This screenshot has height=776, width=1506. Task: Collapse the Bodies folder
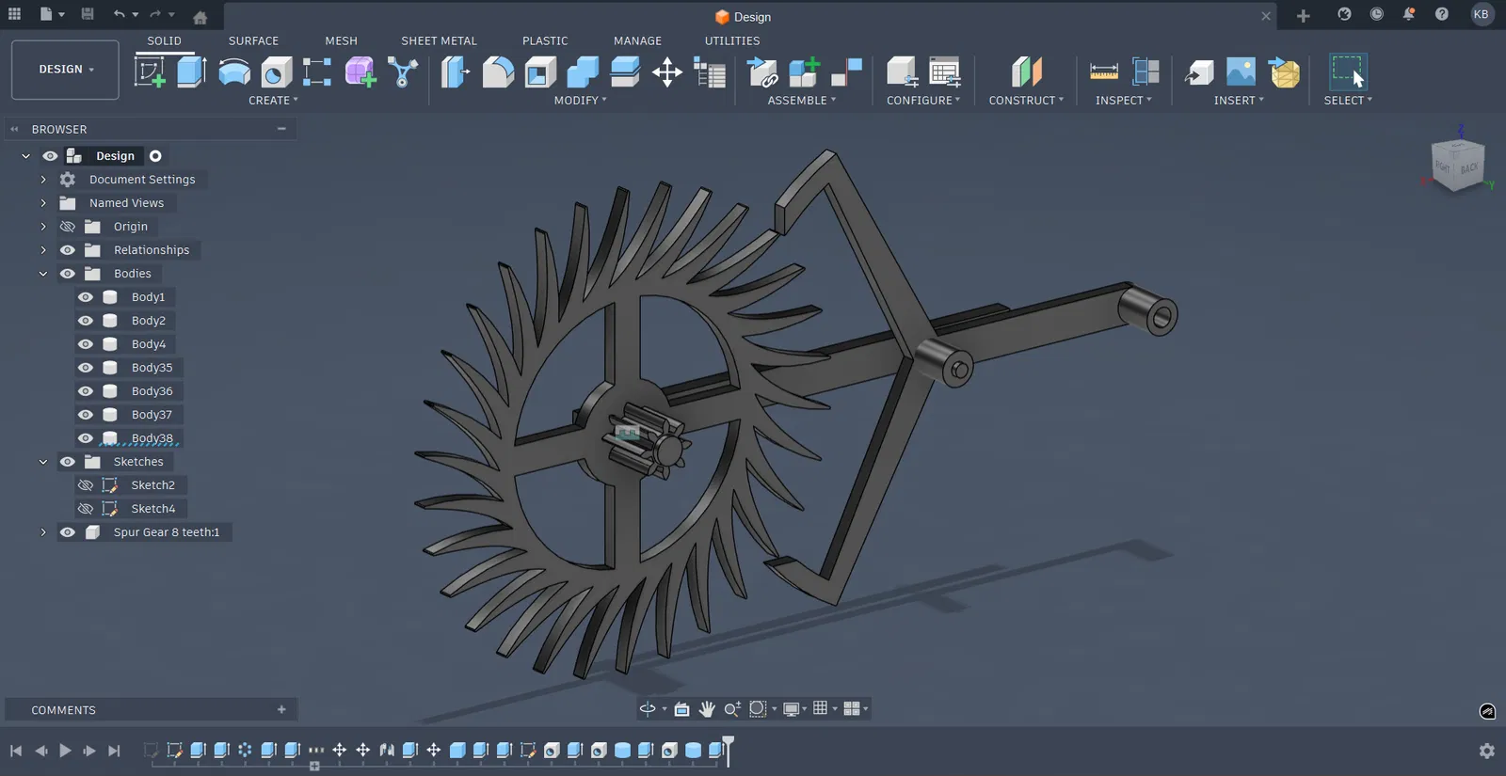pyautogui.click(x=43, y=274)
